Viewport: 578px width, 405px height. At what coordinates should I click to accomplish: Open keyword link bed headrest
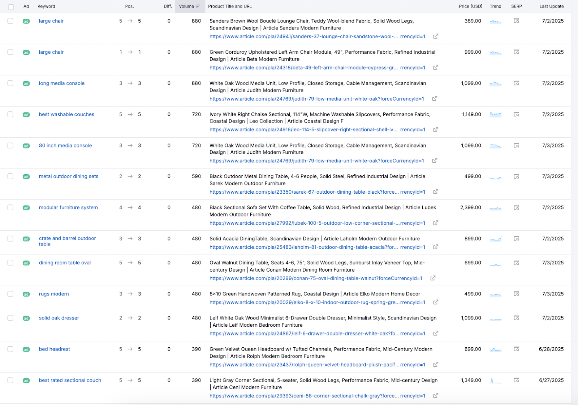[x=55, y=349]
